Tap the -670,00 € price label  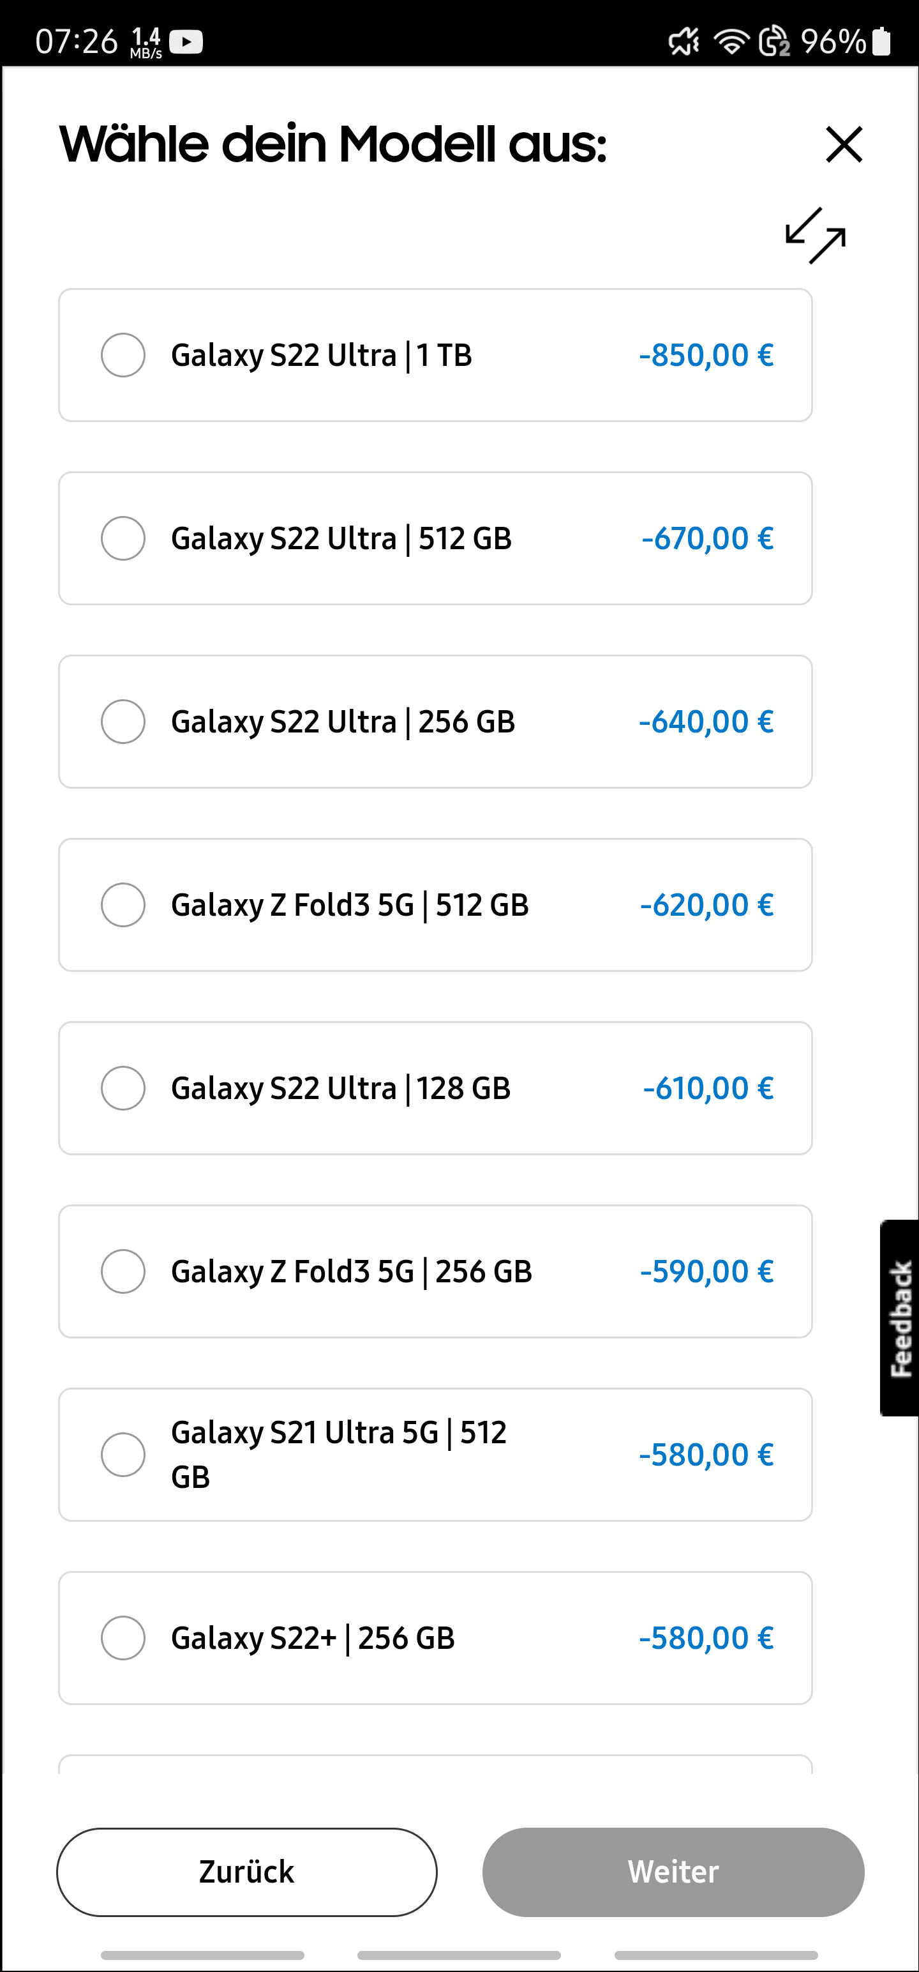[x=707, y=538]
